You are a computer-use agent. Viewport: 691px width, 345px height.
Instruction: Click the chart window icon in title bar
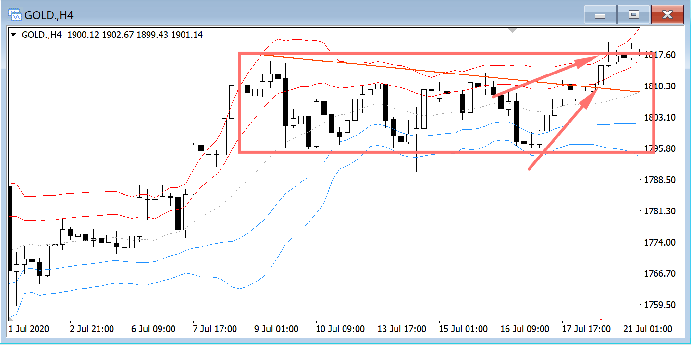pyautogui.click(x=15, y=14)
